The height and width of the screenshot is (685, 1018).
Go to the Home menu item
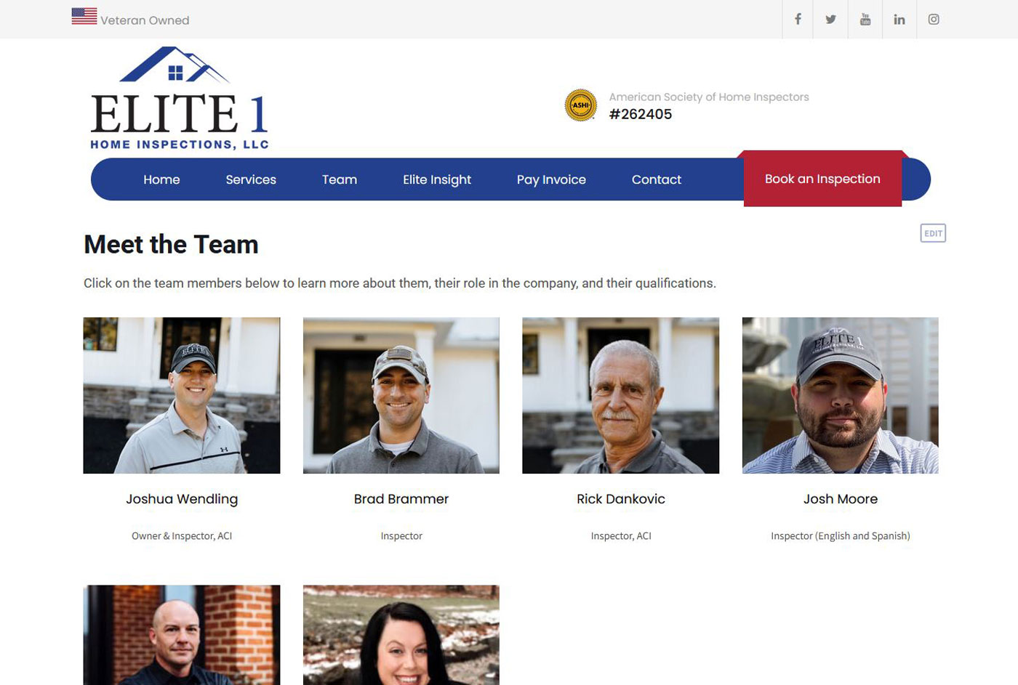pos(161,179)
